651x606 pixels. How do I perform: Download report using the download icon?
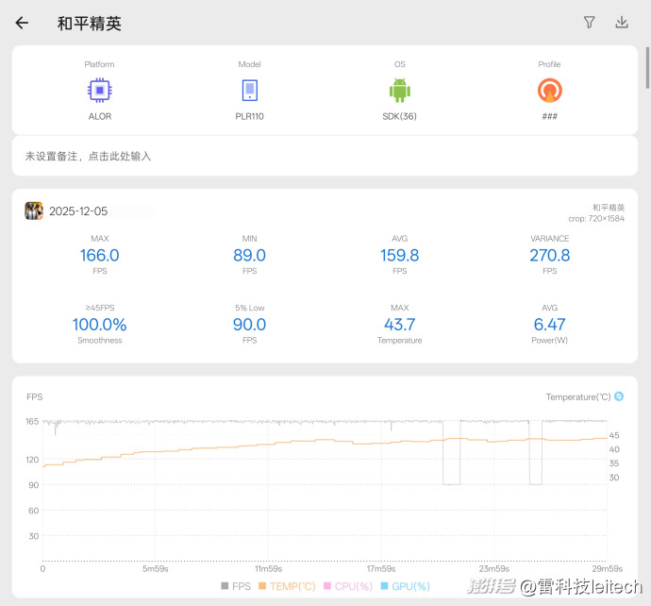[x=622, y=23]
